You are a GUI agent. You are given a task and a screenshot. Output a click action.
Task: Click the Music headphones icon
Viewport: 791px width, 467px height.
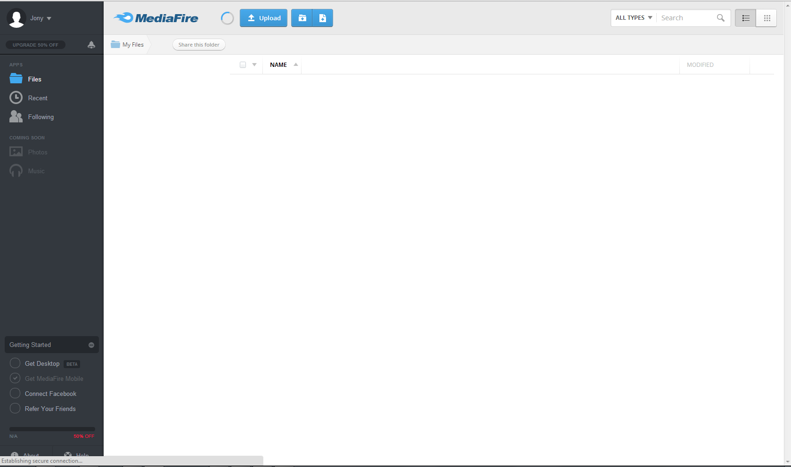[16, 170]
